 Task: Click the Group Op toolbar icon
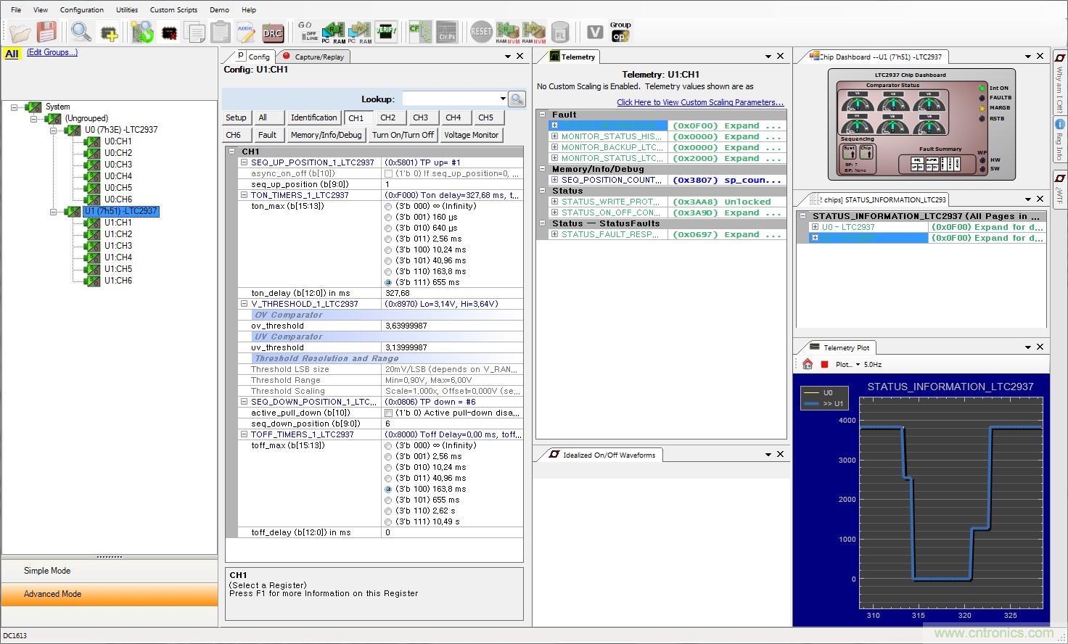(620, 31)
